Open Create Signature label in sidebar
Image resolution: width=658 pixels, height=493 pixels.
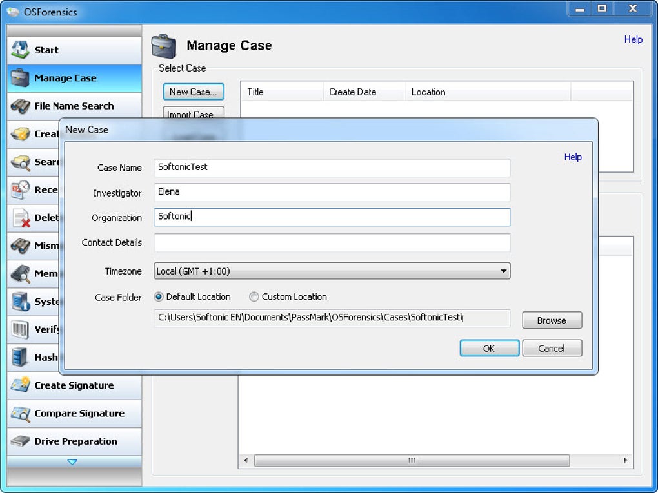click(74, 385)
